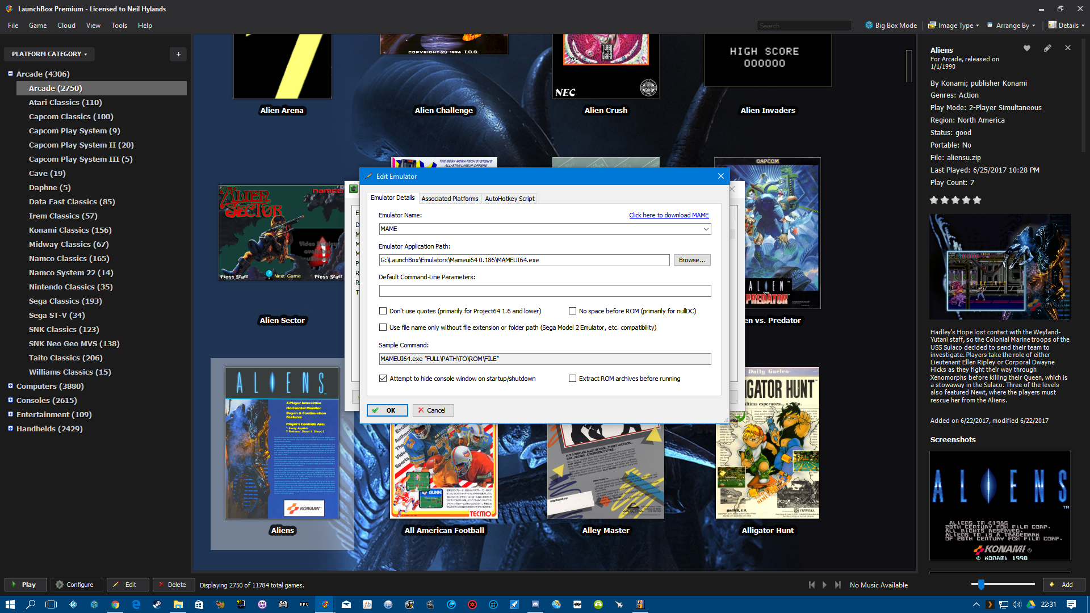Open the Emulator Name dropdown
1090x613 pixels.
(x=706, y=229)
